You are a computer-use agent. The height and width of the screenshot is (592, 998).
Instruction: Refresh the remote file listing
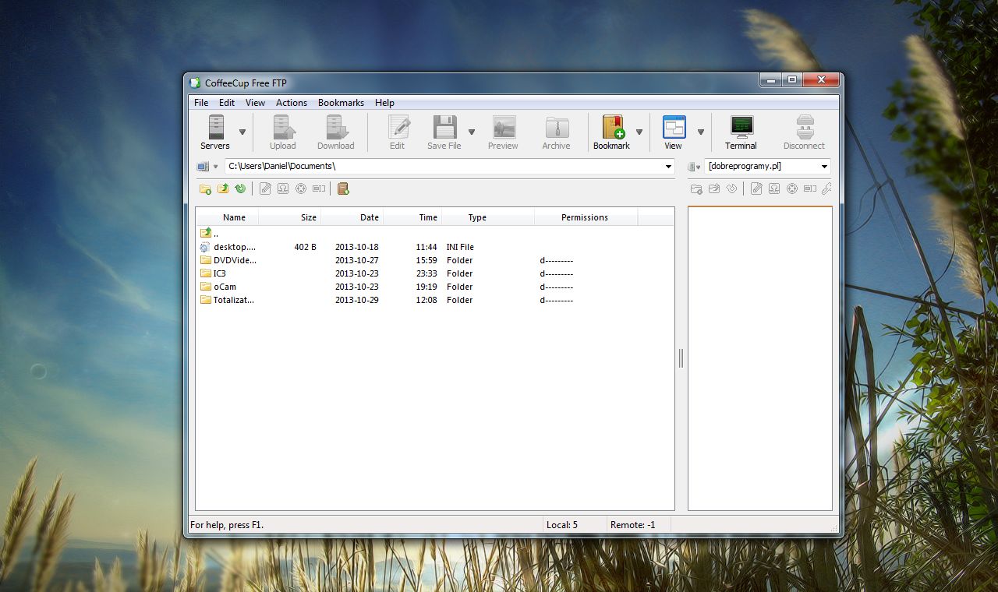tap(732, 189)
